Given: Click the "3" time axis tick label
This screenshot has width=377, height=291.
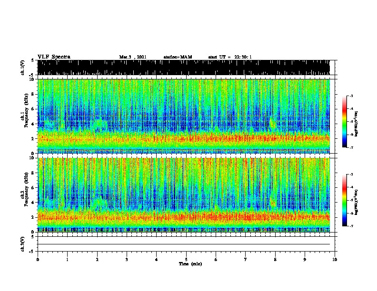Looking at the screenshot, I should point(127,260).
